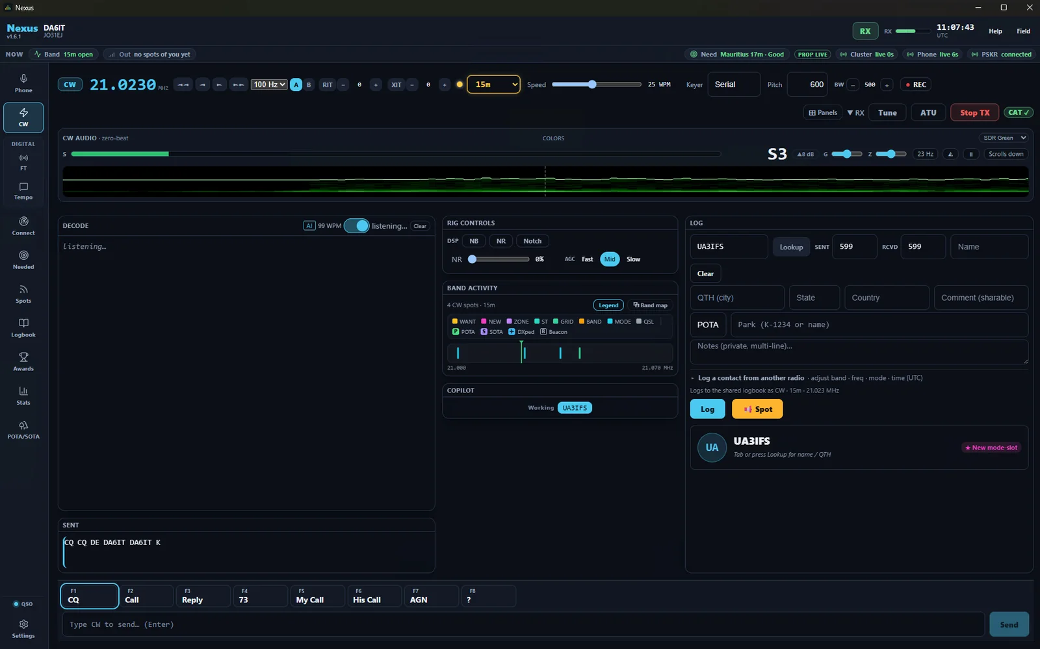Open the Band map view
Viewport: 1040px width, 649px height.
pyautogui.click(x=650, y=305)
